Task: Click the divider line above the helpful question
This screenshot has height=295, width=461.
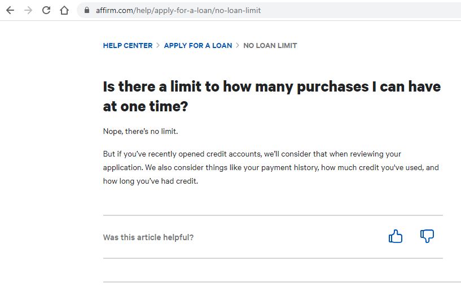Action: tap(273, 215)
